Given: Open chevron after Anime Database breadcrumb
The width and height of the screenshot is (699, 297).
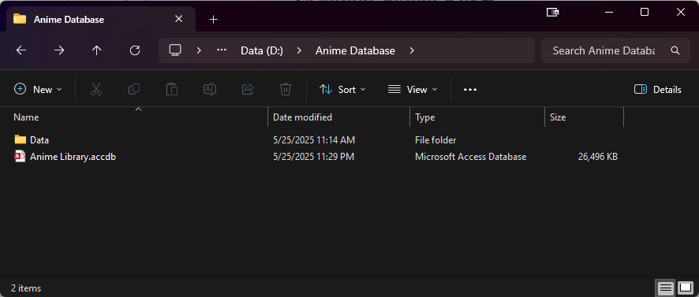Looking at the screenshot, I should [412, 50].
